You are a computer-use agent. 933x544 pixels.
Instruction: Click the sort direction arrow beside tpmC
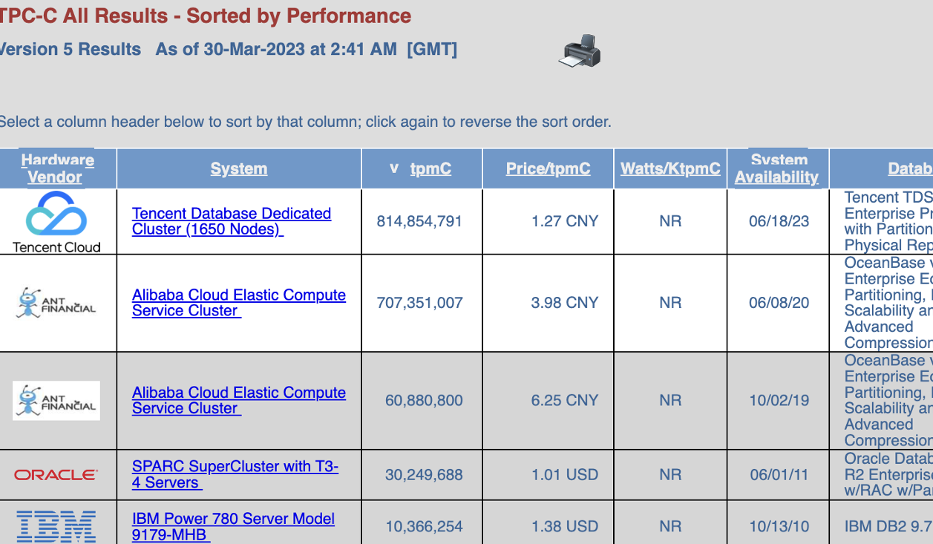coord(394,168)
